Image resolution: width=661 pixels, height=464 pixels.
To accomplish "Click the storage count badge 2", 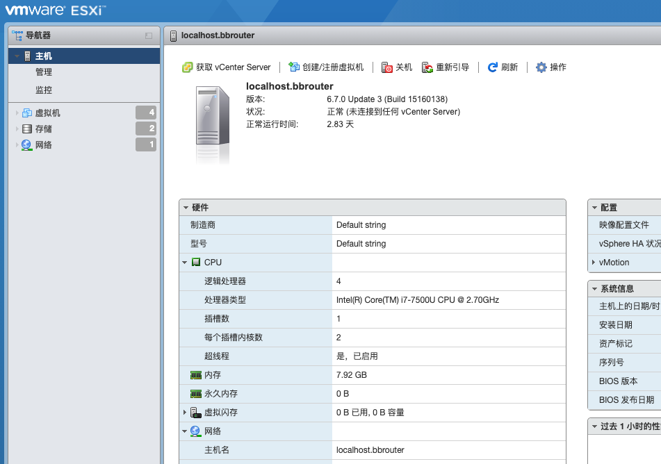I will tap(146, 129).
